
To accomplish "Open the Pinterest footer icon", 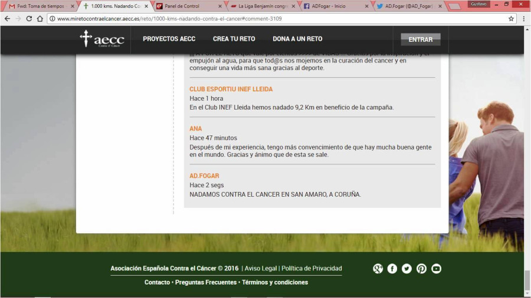I will coord(421,269).
